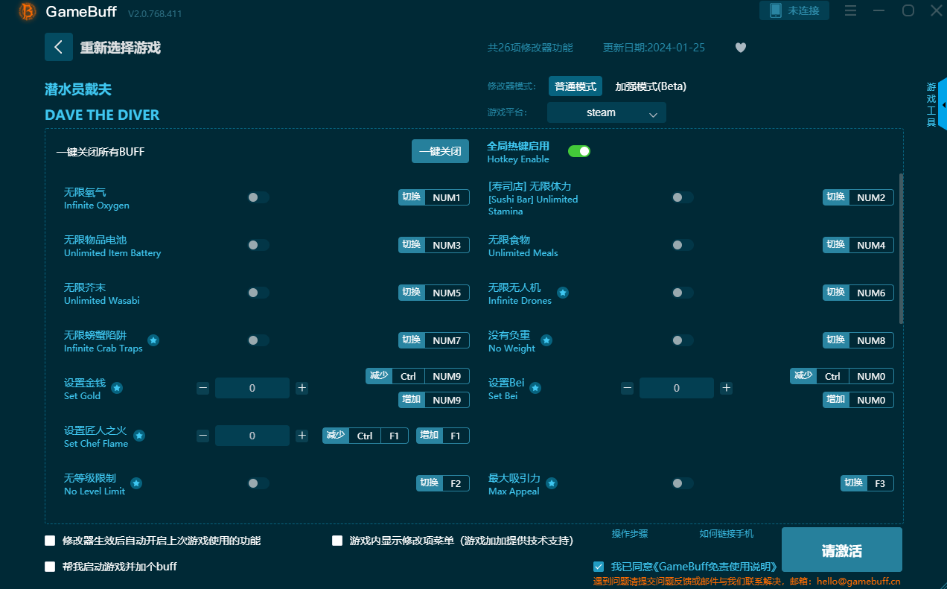The width and height of the screenshot is (947, 589).
Task: Toggle No Level Limit switch
Action: coord(258,483)
